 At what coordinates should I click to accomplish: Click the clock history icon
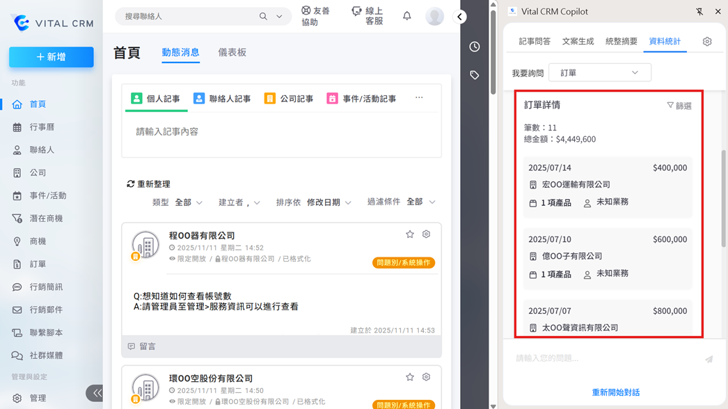475,47
